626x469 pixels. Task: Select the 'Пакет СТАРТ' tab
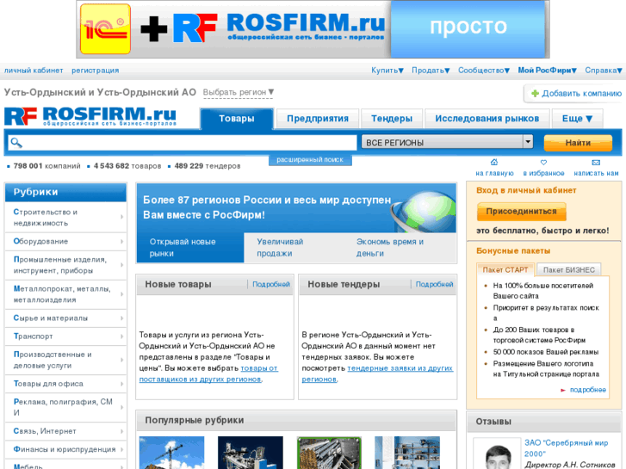tap(505, 270)
